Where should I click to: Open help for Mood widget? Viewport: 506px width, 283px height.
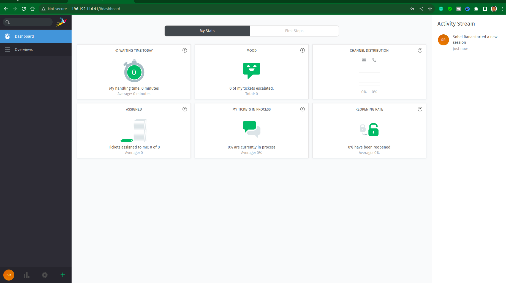(303, 50)
